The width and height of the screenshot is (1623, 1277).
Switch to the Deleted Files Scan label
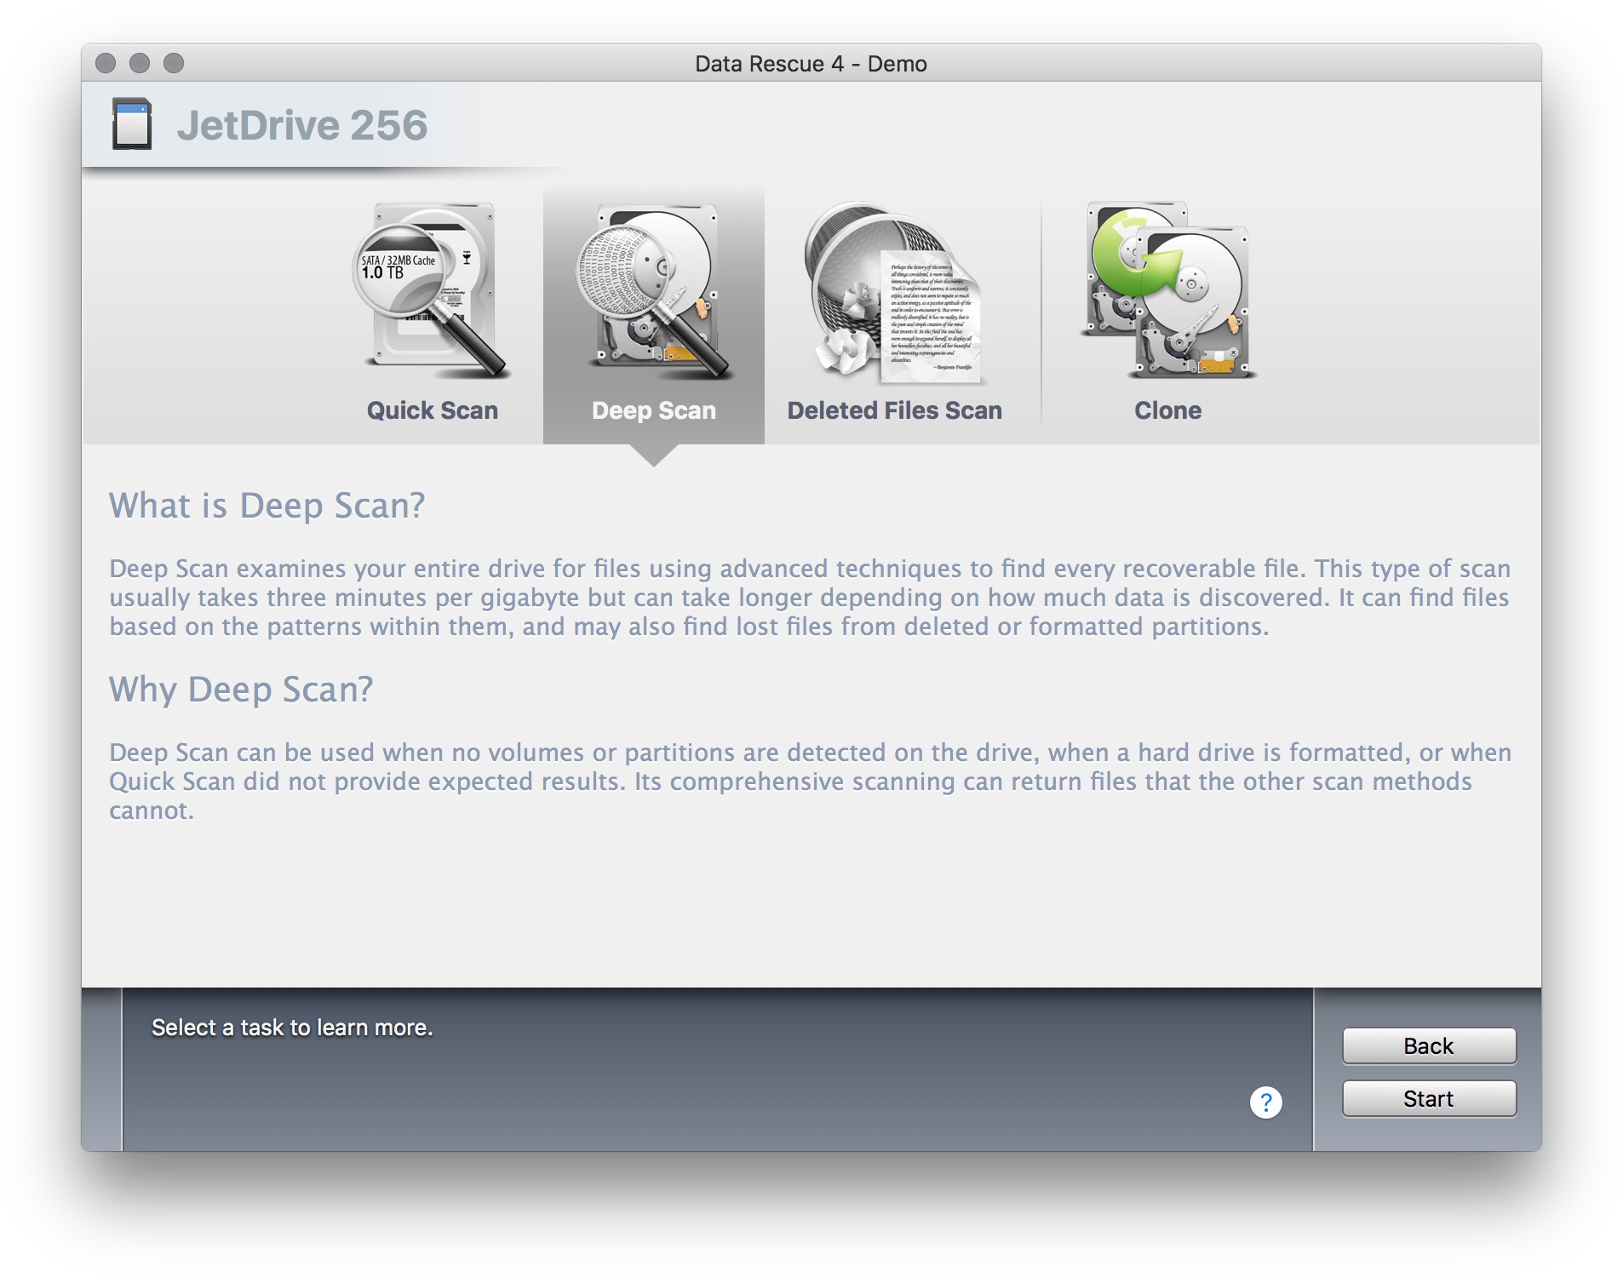point(894,410)
